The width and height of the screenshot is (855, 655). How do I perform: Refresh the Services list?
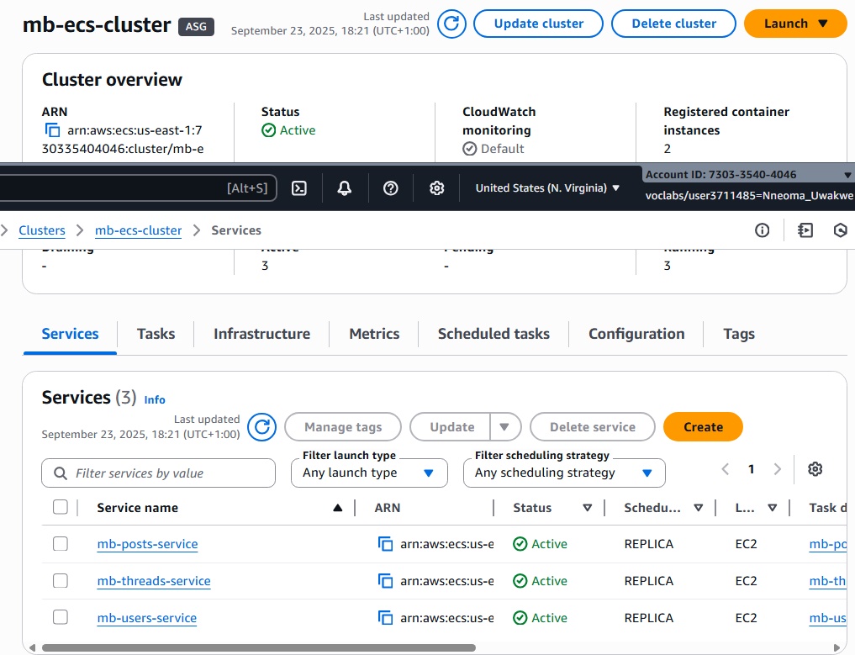coord(261,427)
